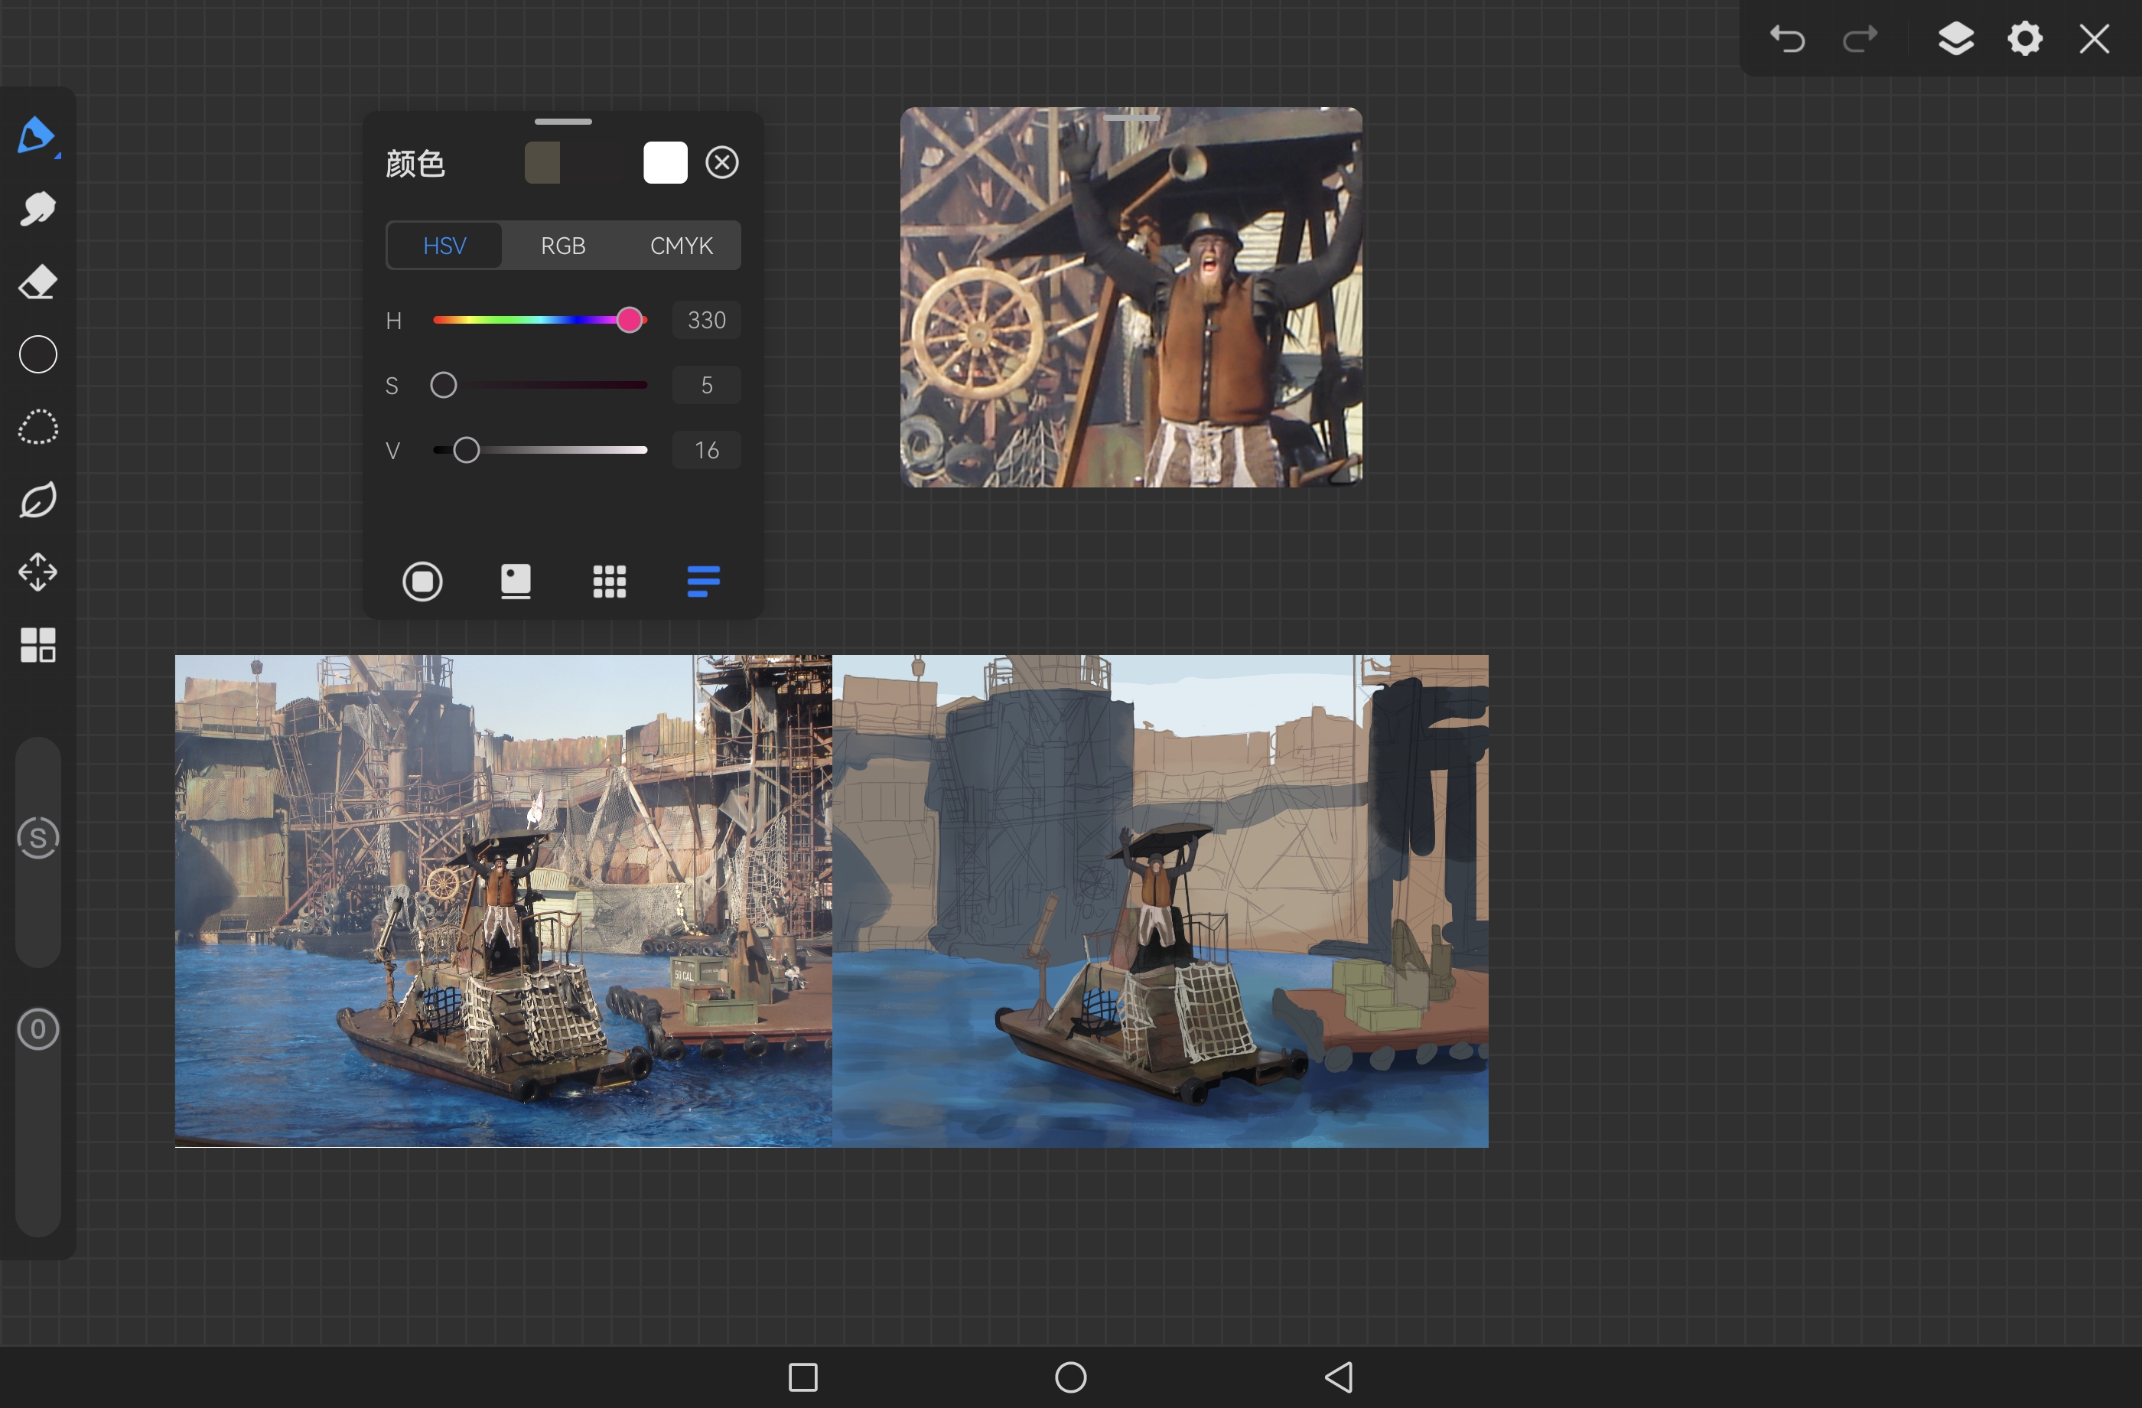2142x1408 pixels.
Task: Select the pen brush tool
Action: point(37,136)
